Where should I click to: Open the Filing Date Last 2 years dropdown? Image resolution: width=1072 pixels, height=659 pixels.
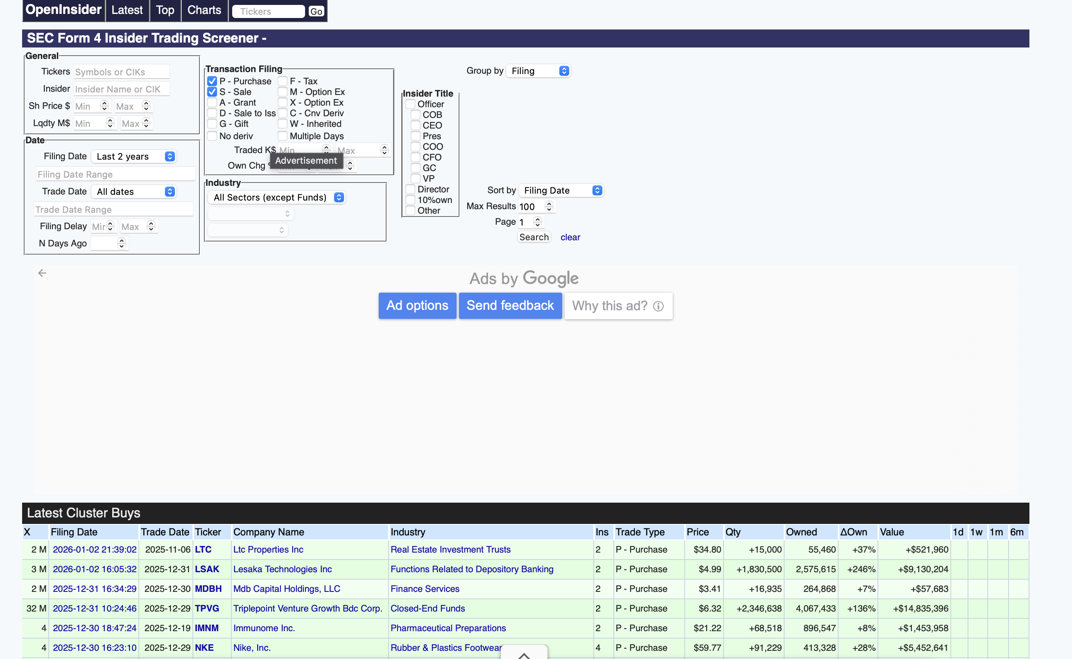tap(135, 157)
